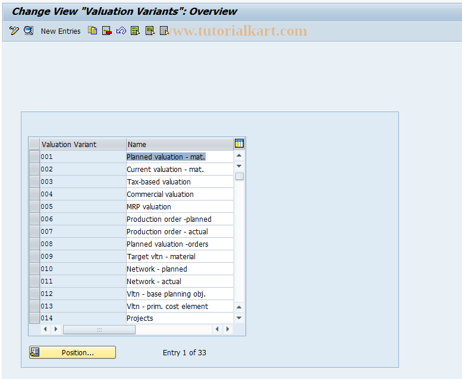Click the Details magnifier icon
This screenshot has height=379, width=462.
pos(29,31)
